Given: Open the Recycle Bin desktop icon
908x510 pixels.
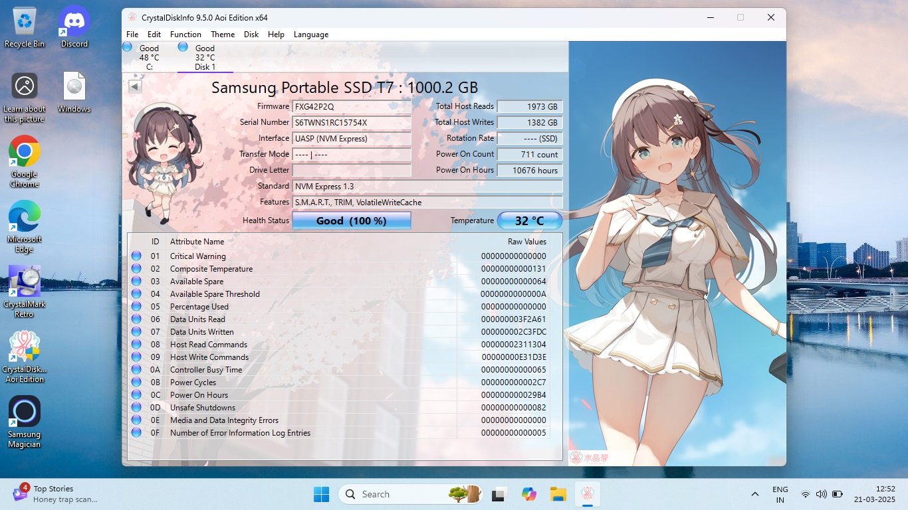Looking at the screenshot, I should (25, 27).
